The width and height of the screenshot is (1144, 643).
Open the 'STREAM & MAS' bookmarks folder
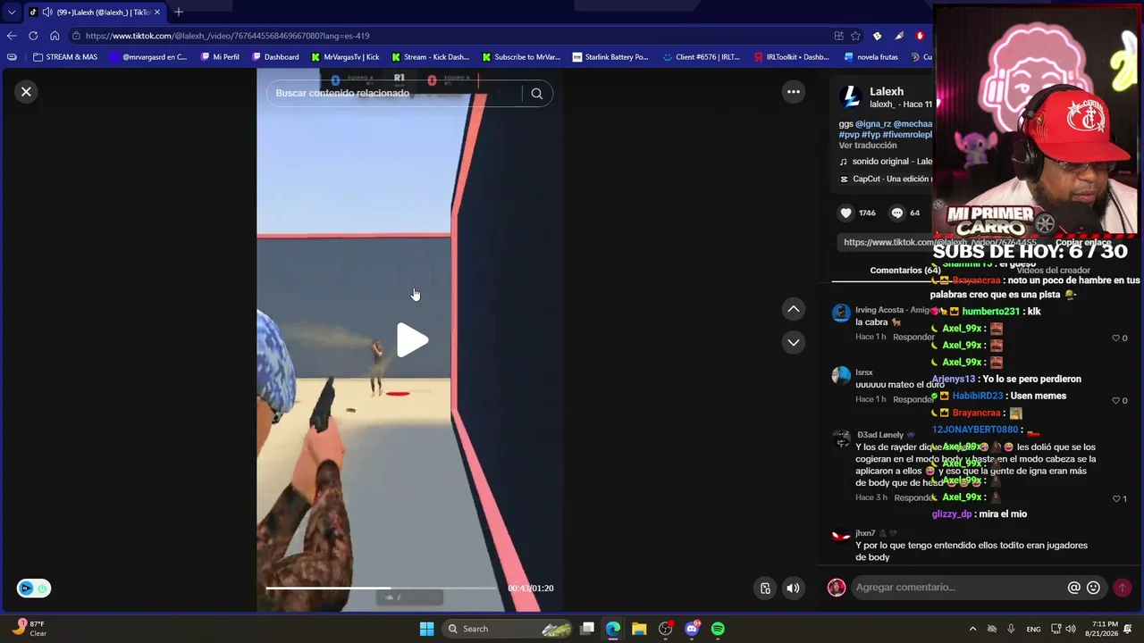(65, 57)
